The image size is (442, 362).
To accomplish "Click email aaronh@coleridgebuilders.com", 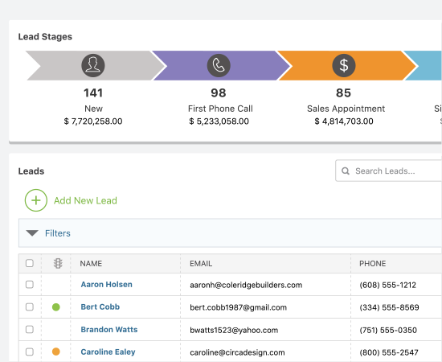I will 246,285.
